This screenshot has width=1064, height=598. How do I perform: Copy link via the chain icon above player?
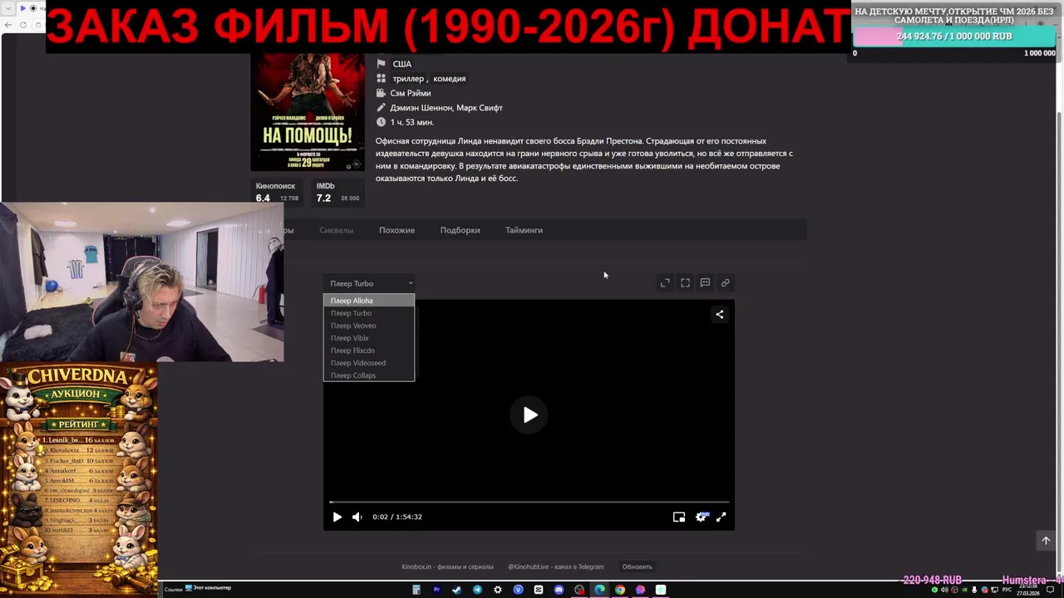725,283
